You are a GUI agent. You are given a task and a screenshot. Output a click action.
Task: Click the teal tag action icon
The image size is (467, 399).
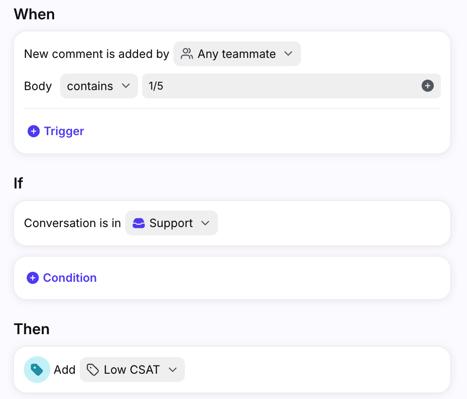(37, 370)
